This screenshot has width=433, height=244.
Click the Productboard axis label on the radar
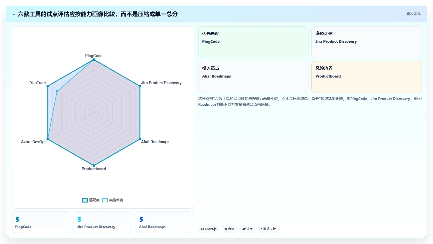[x=94, y=169]
